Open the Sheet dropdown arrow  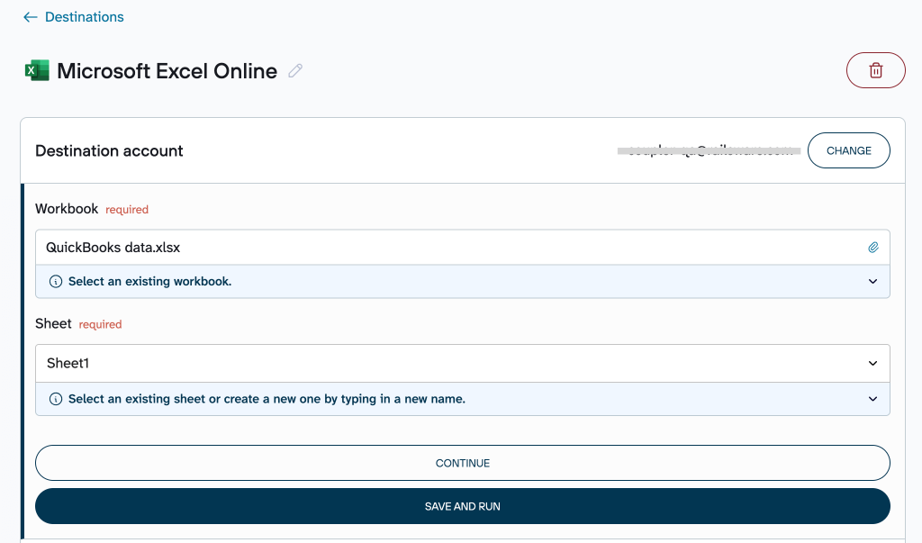click(x=872, y=363)
